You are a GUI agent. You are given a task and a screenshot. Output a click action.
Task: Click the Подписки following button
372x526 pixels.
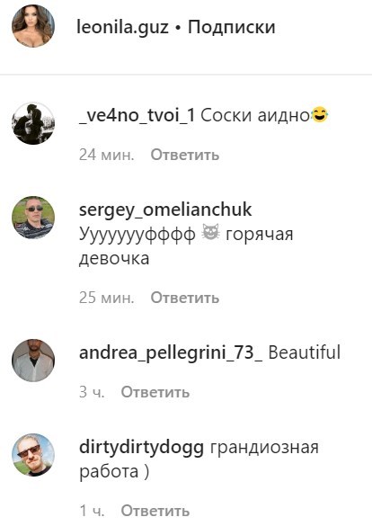click(x=232, y=28)
